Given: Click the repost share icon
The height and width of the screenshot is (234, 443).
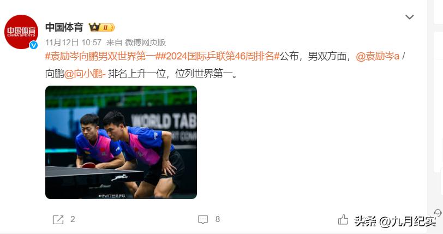Looking at the screenshot, I should [58, 219].
